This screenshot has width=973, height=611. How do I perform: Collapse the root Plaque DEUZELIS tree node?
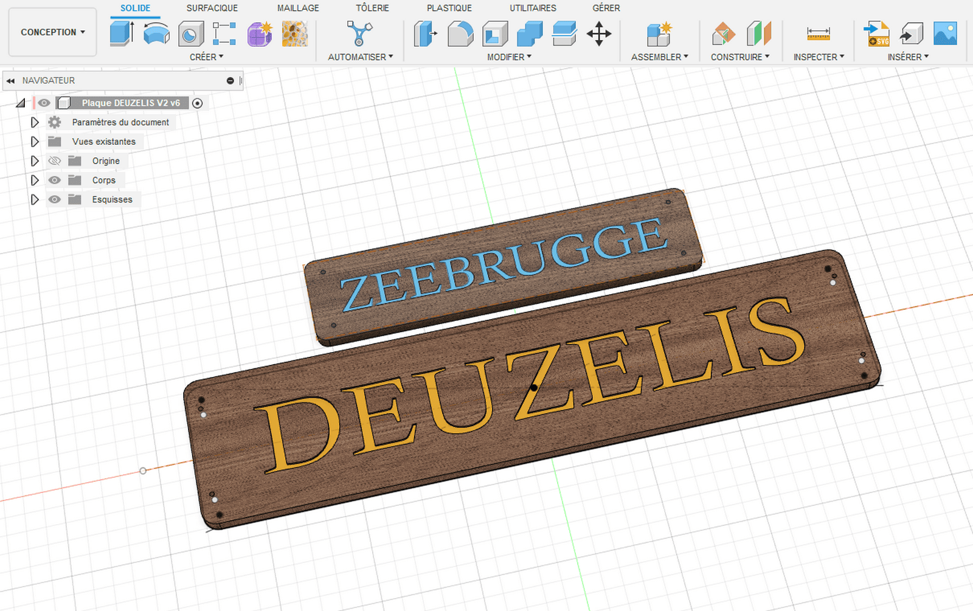[21, 103]
